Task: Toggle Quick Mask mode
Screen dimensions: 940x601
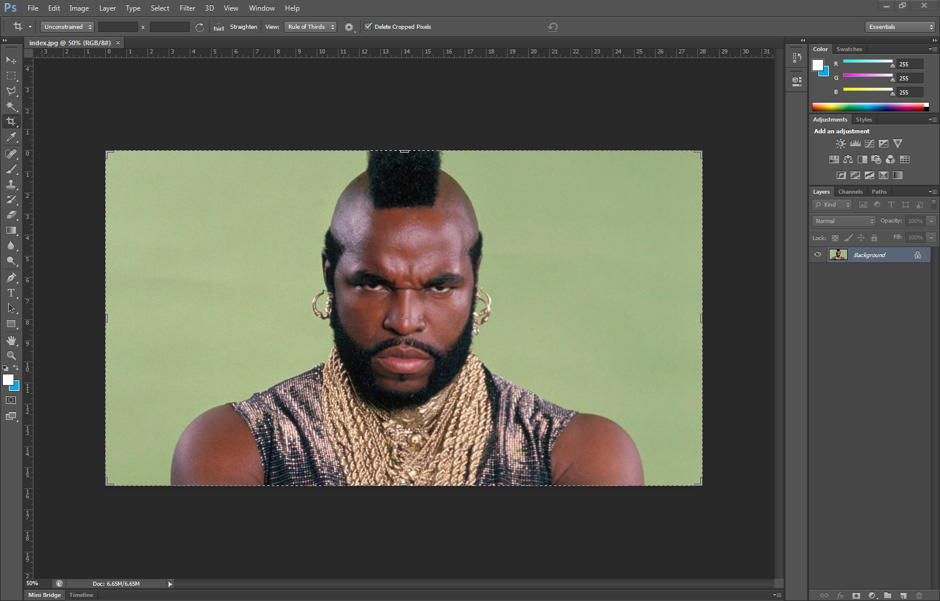Action: 11,400
